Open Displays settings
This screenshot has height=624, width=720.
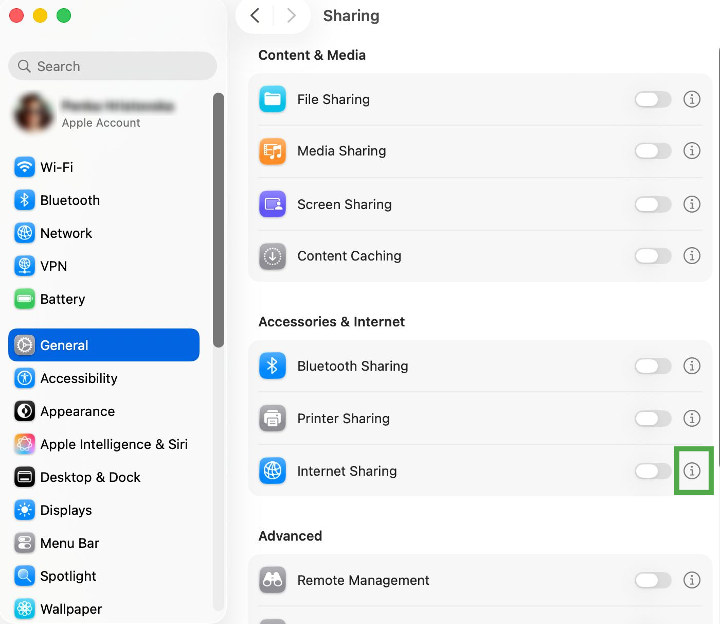[104, 510]
